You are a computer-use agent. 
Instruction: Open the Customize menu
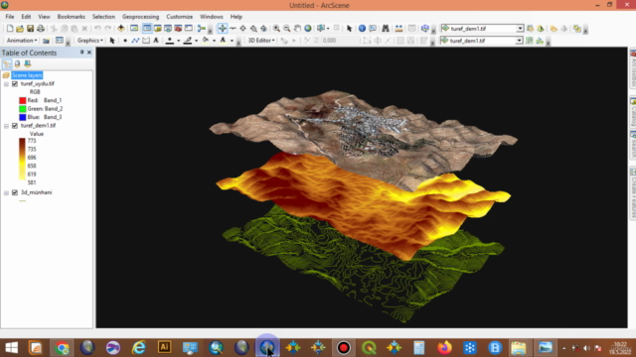pyautogui.click(x=179, y=17)
